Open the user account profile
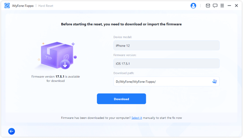 pyautogui.click(x=193, y=6)
